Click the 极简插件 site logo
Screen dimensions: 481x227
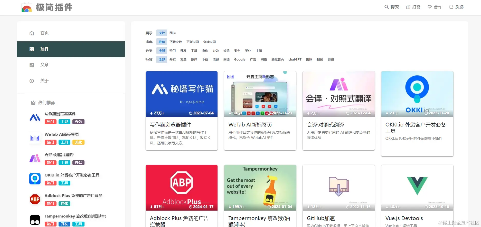47,7
